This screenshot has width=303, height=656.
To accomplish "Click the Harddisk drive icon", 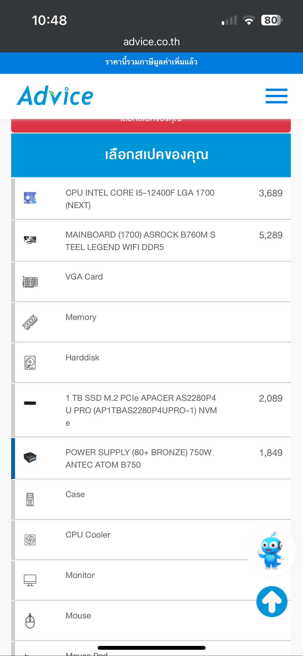I will pos(30,363).
